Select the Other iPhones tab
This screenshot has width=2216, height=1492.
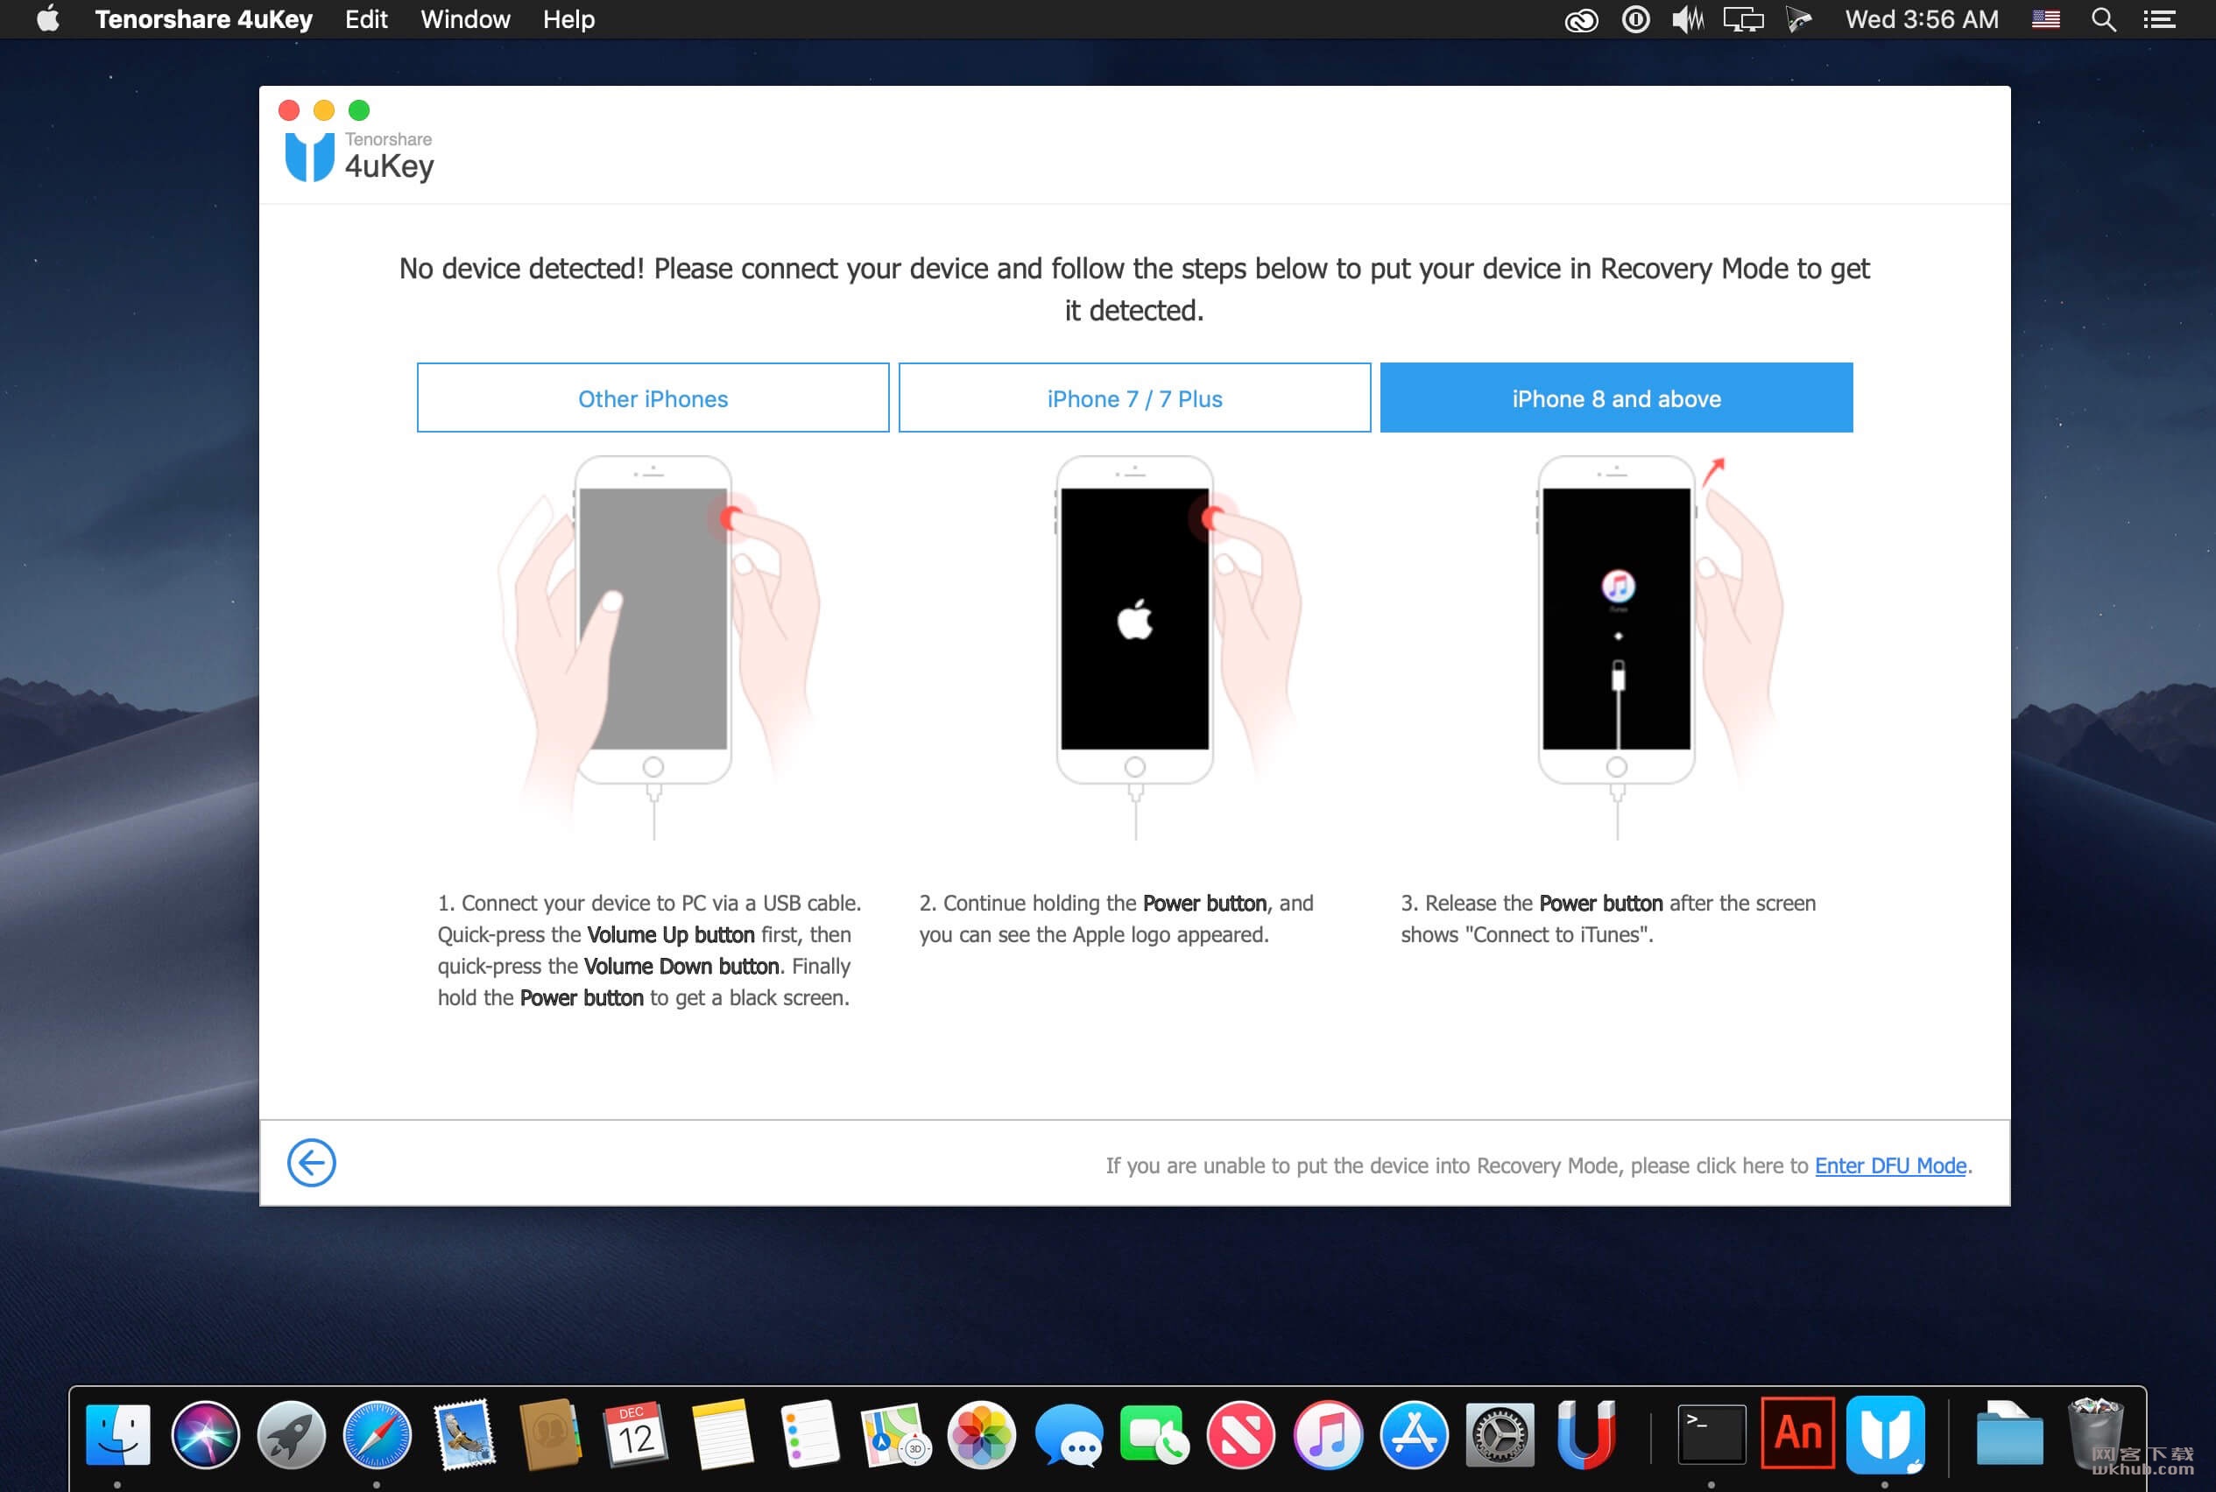coord(653,398)
